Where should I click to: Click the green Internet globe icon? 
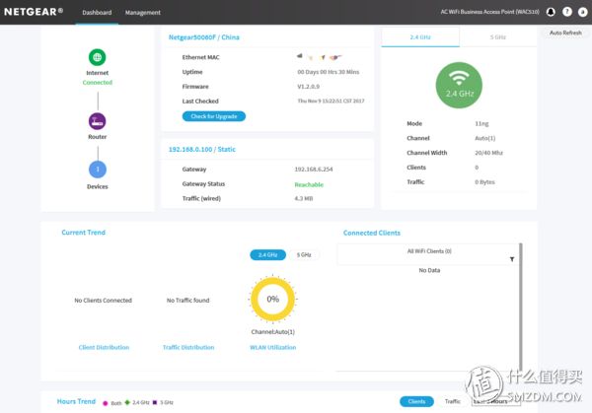pyautogui.click(x=98, y=57)
